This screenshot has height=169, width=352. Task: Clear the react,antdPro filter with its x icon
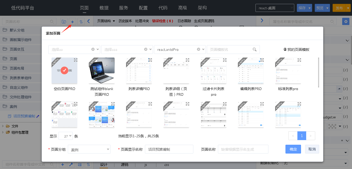click(199, 49)
